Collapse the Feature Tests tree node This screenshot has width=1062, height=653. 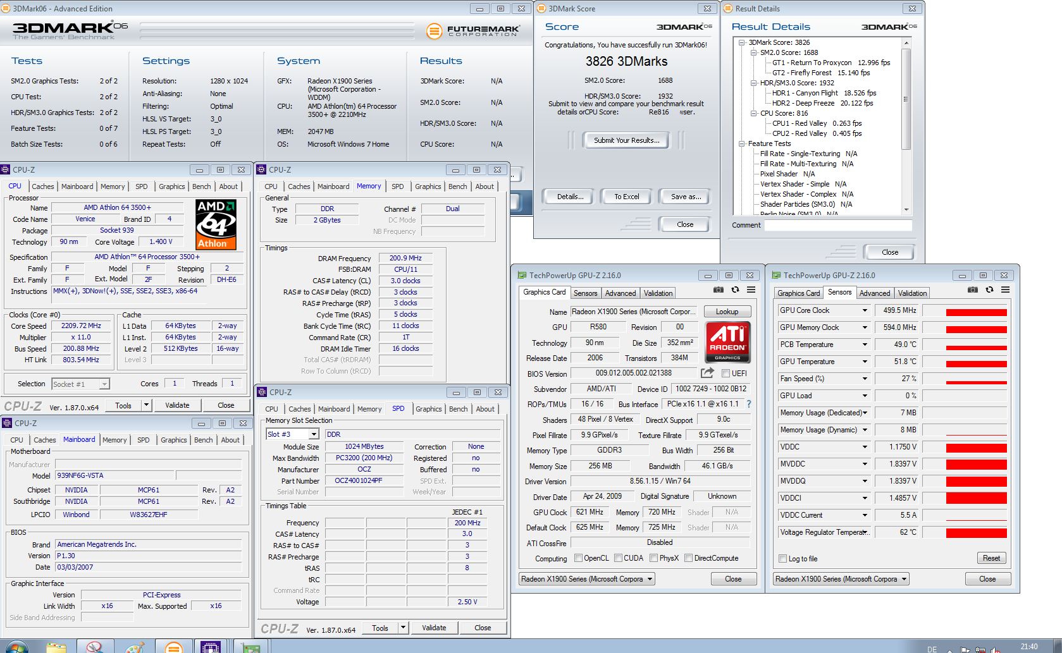[742, 143]
